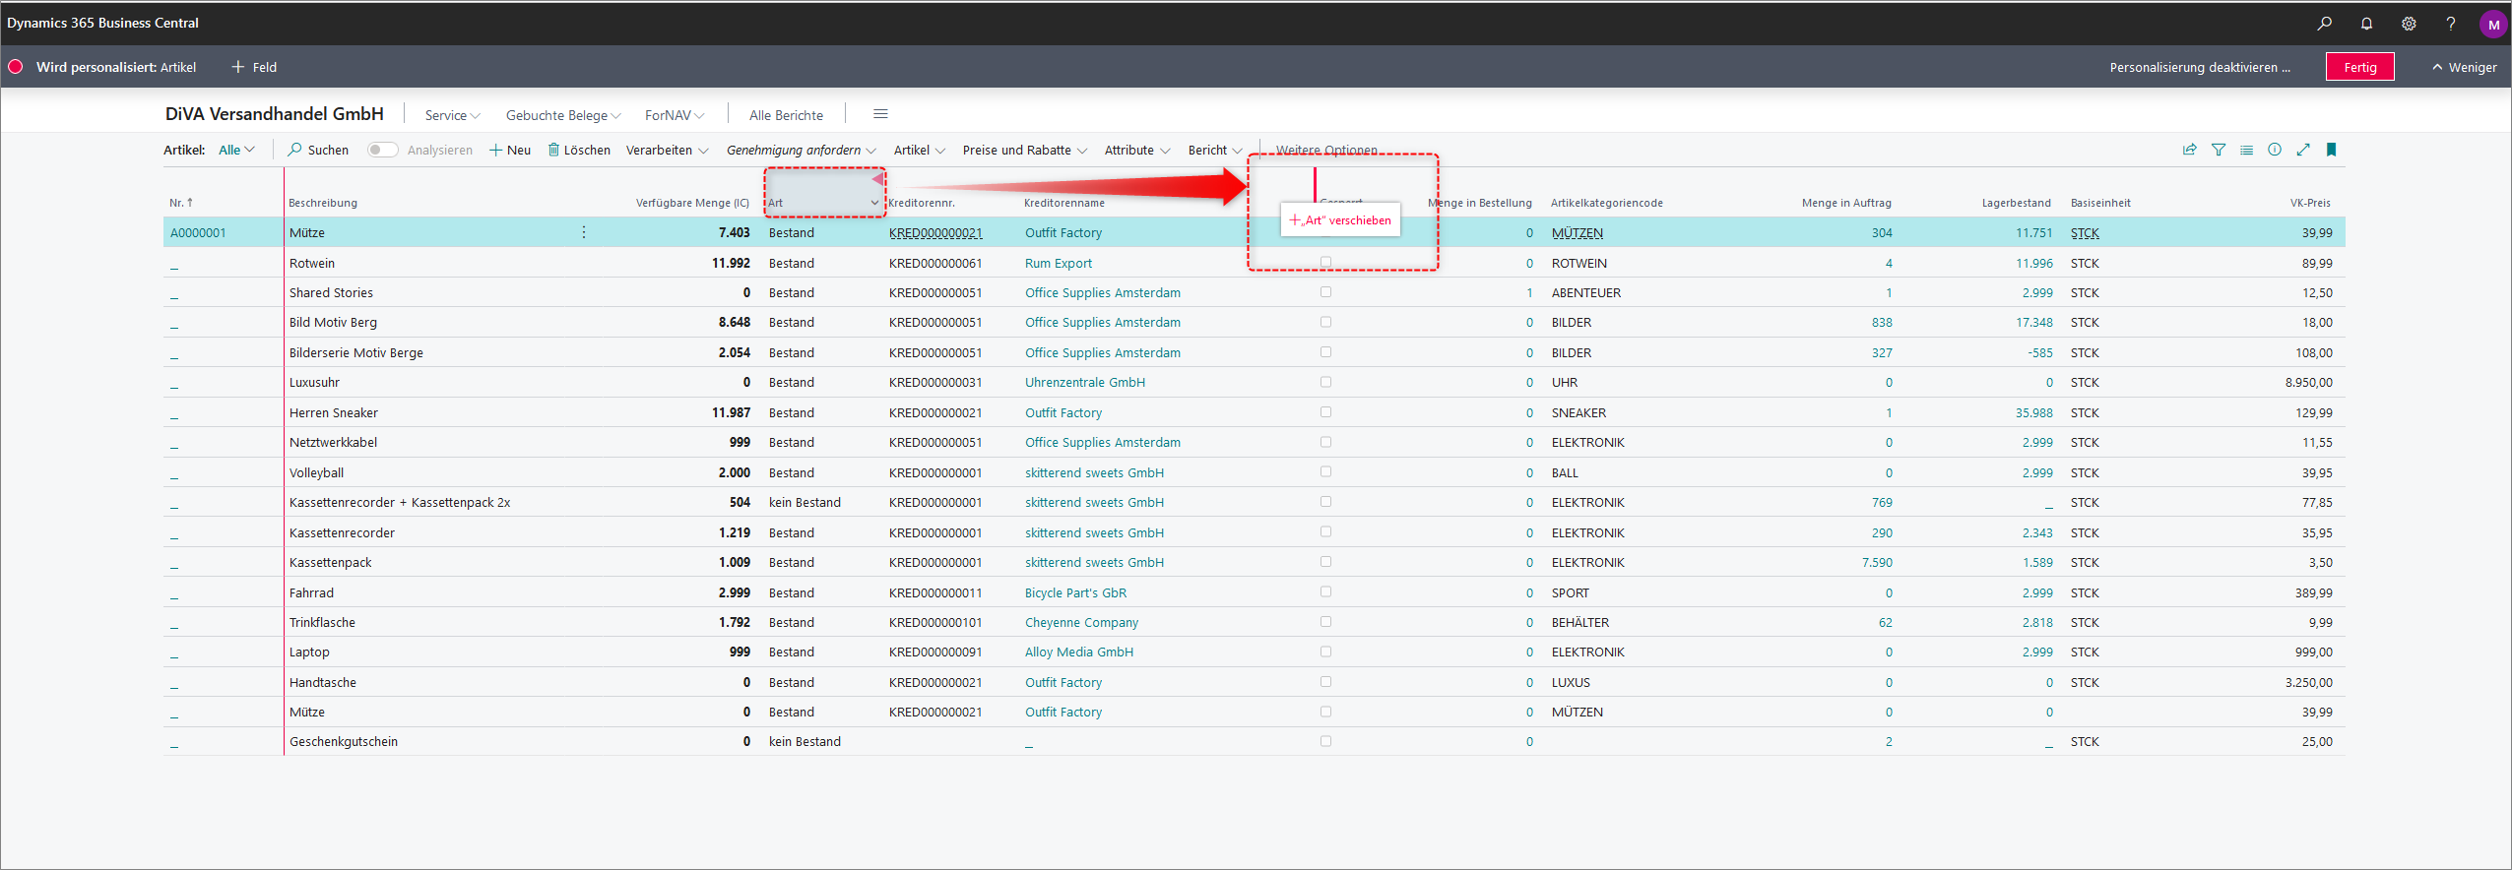Expand the Service menu

point(452,115)
